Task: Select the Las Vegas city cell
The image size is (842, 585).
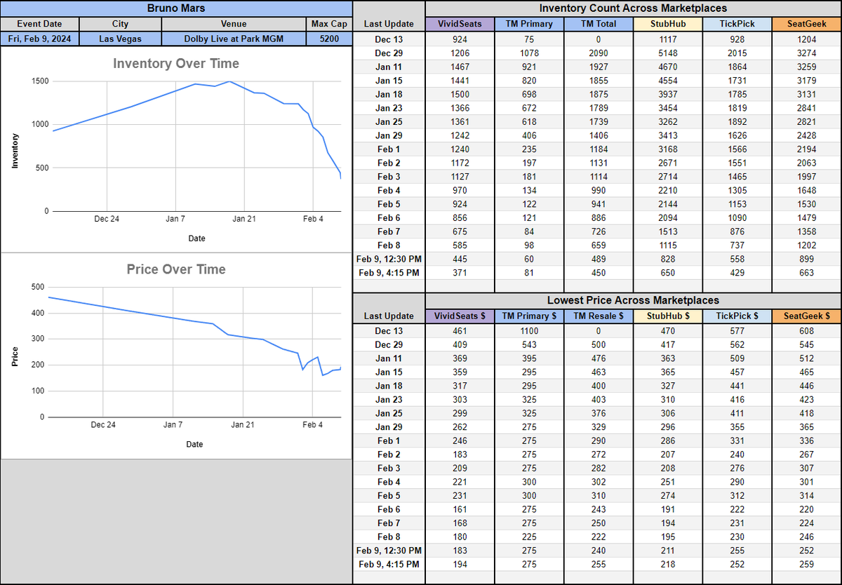Action: [x=120, y=39]
